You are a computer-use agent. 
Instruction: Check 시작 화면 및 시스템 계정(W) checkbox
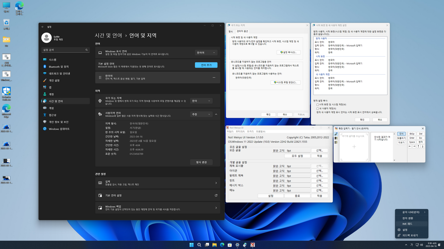(x=318, y=105)
